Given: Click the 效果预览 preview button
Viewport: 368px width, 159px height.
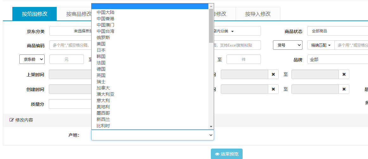Looking at the screenshot, I should click(x=227, y=154).
